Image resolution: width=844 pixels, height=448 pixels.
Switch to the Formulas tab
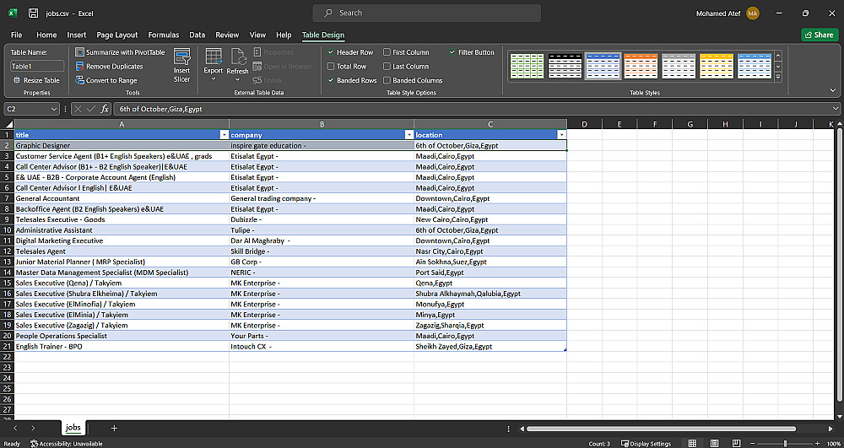tap(164, 35)
